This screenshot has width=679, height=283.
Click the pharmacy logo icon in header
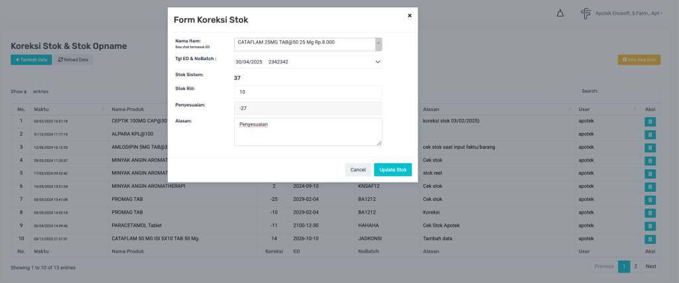(x=586, y=14)
